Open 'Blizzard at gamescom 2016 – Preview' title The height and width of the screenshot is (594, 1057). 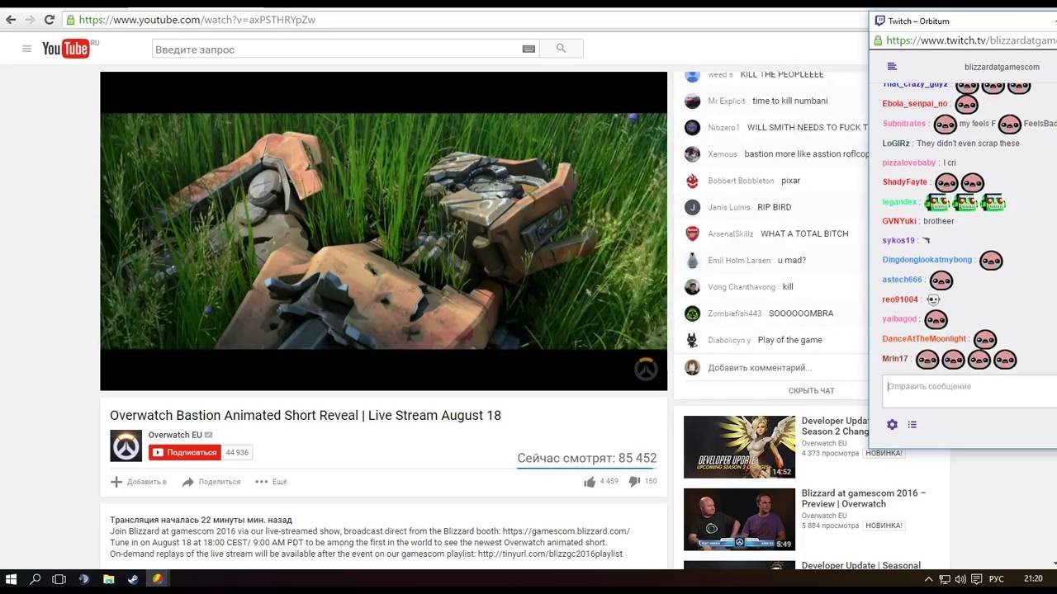coord(864,498)
